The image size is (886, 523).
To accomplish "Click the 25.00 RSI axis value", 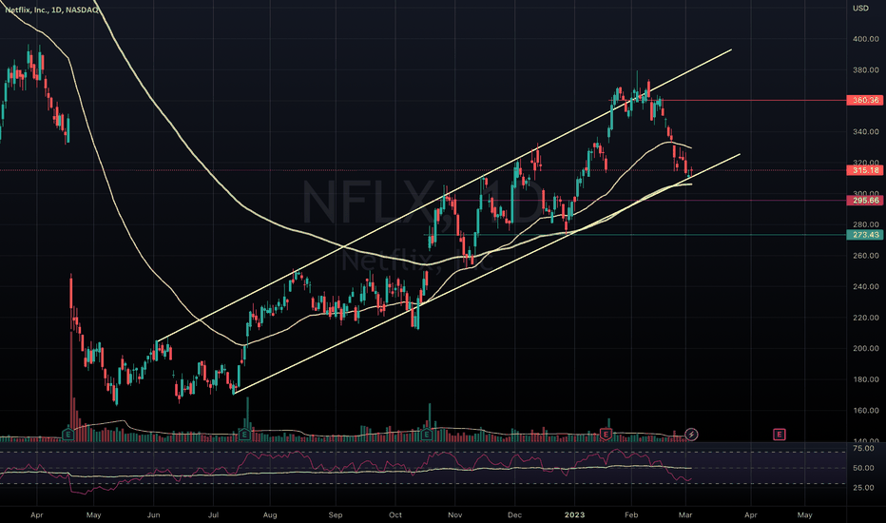I will point(863,488).
